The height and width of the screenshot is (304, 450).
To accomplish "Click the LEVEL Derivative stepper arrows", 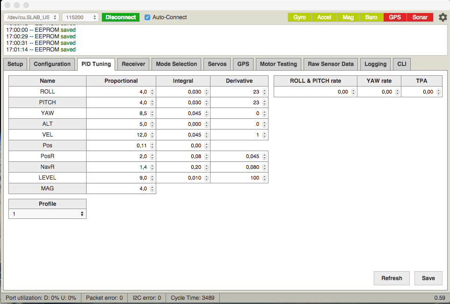I will click(x=264, y=178).
